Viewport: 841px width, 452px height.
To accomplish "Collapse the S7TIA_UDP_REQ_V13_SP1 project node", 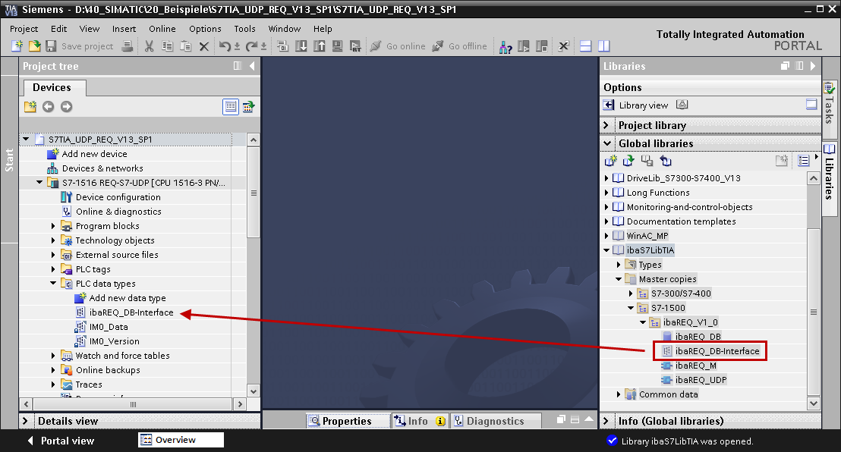I will tap(26, 139).
